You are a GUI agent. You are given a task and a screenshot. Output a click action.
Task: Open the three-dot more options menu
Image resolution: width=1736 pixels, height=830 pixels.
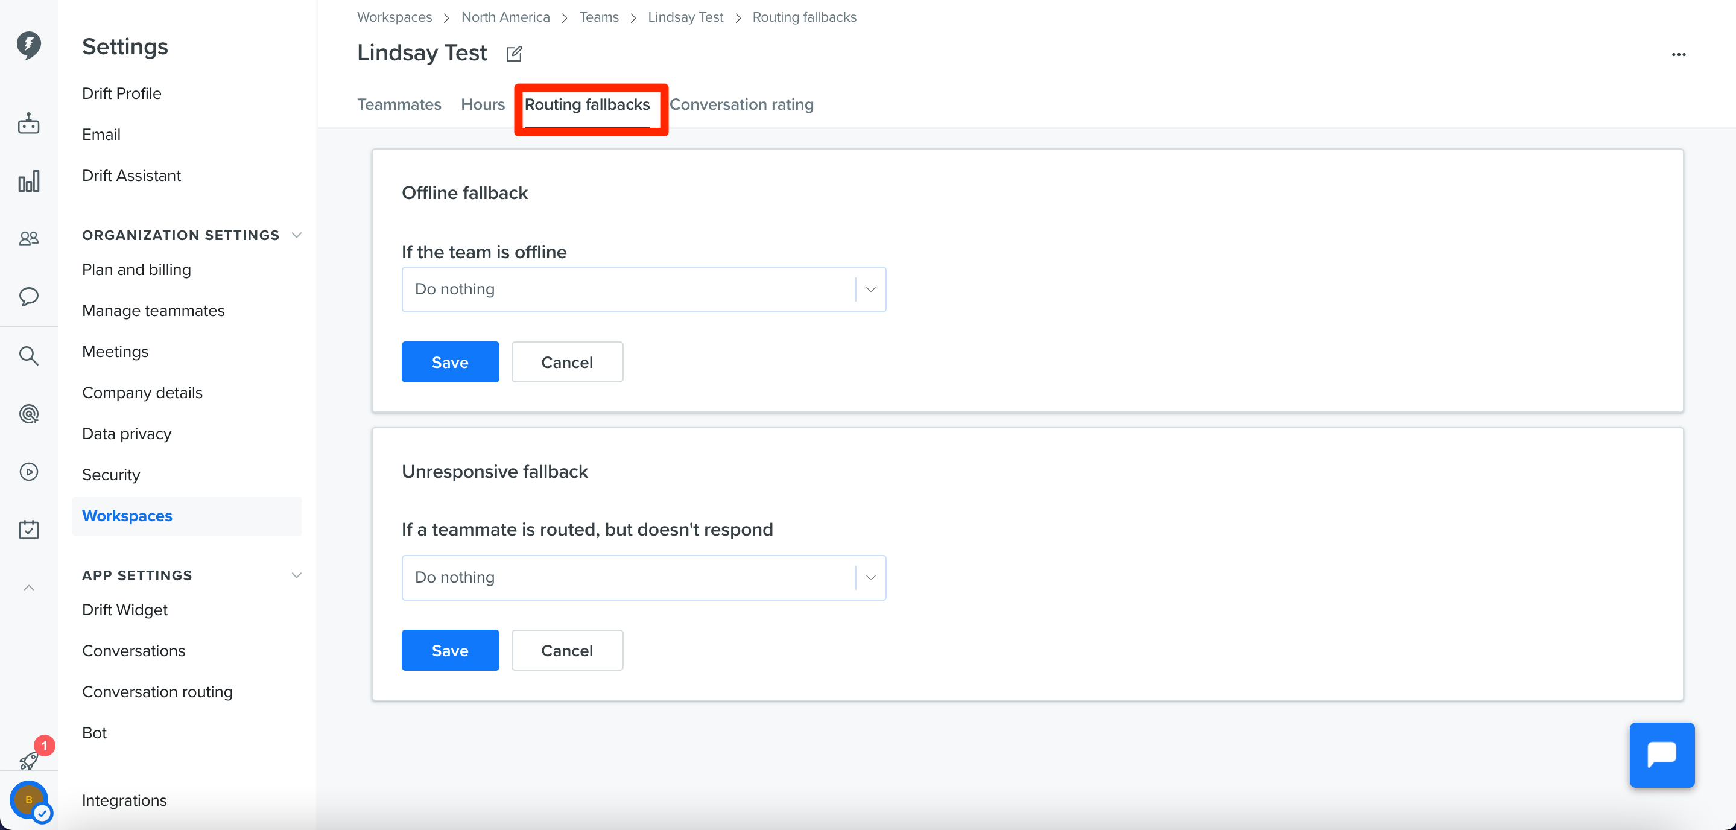coord(1678,54)
